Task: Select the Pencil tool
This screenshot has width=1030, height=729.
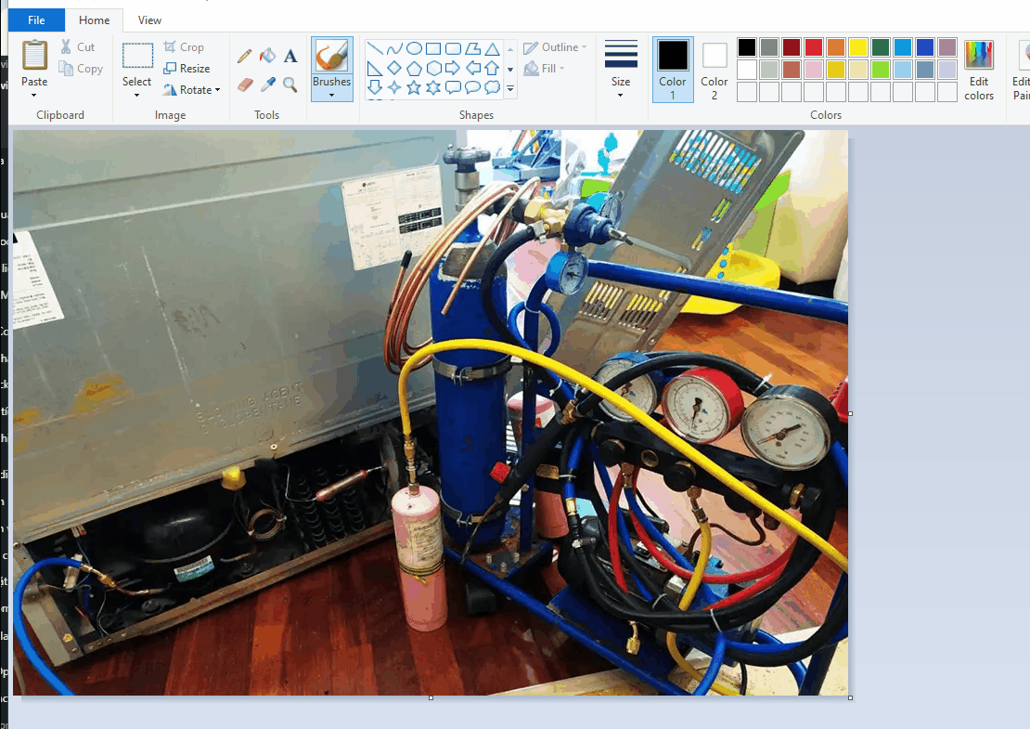Action: 245,57
